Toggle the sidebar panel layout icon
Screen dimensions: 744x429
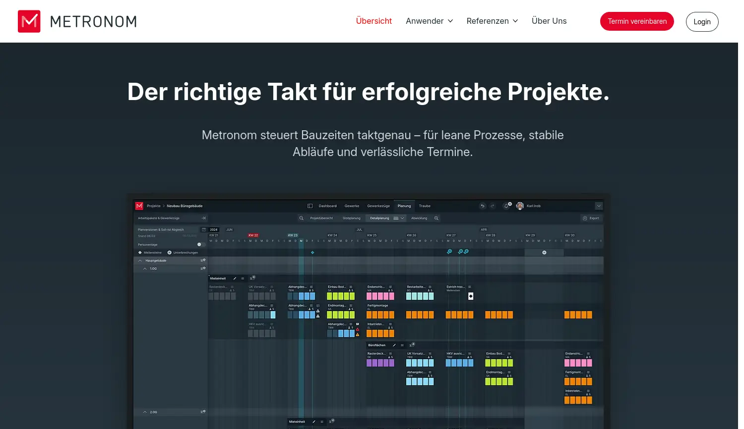tap(310, 206)
